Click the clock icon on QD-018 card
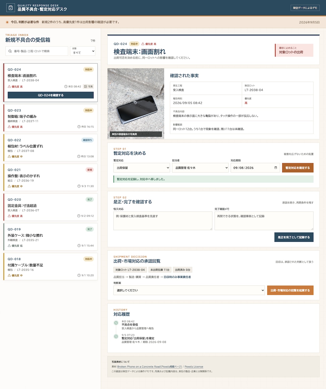Image resolution: width=326 pixels, height=389 pixels. click(x=79, y=275)
